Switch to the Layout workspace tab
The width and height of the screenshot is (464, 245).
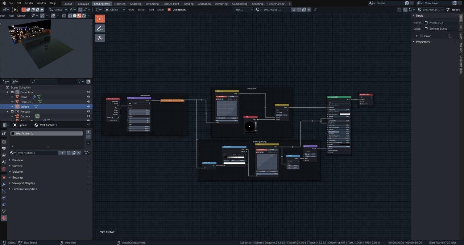67,4
